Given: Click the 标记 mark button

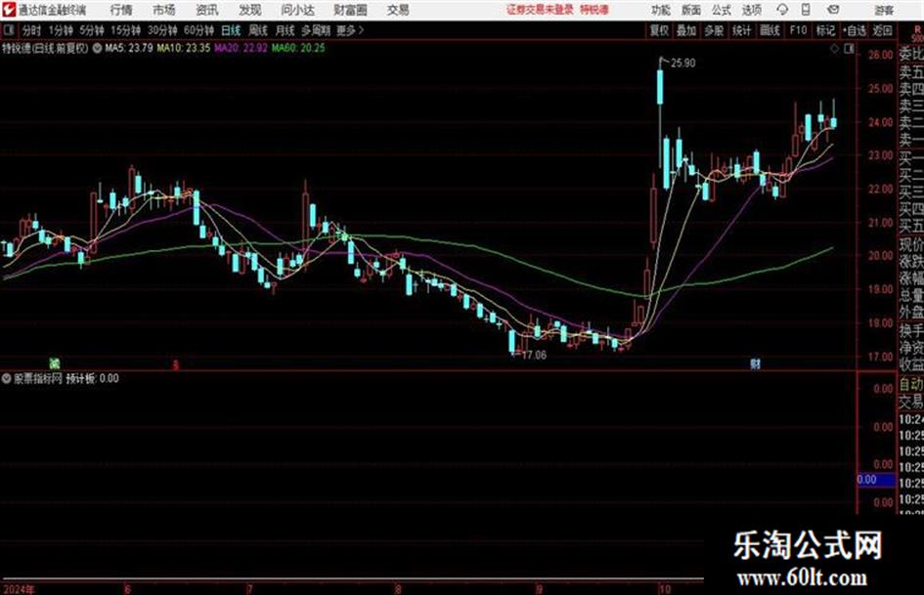Looking at the screenshot, I should coord(825,30).
